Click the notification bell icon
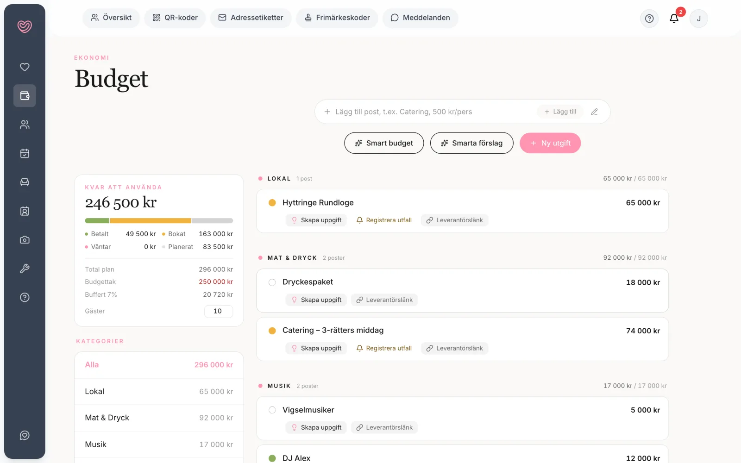The height and width of the screenshot is (463, 741). [674, 19]
